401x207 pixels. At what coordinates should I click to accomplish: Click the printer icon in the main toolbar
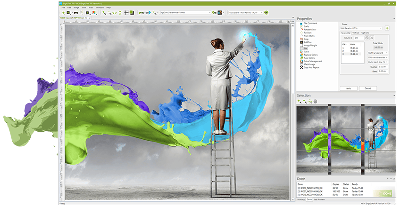(x=76, y=13)
